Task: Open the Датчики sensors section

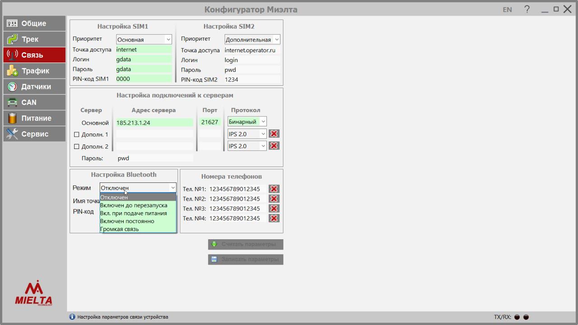Action: coord(34,87)
